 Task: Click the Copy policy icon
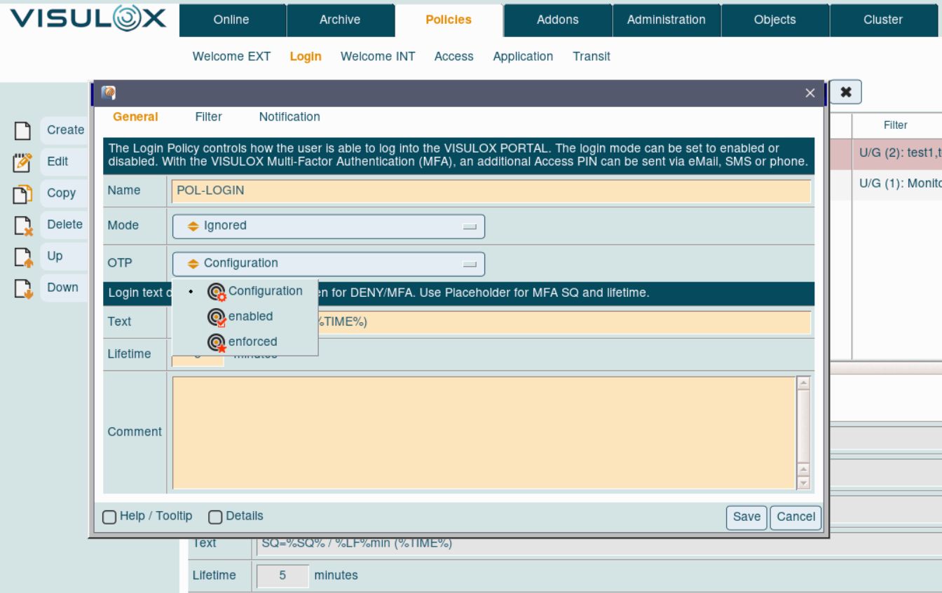[23, 193]
